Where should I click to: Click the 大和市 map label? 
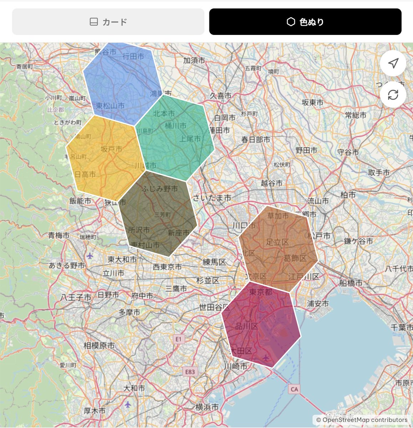tap(134, 388)
